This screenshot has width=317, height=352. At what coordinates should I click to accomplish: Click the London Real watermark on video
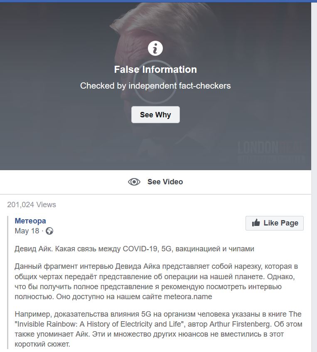coord(271,151)
